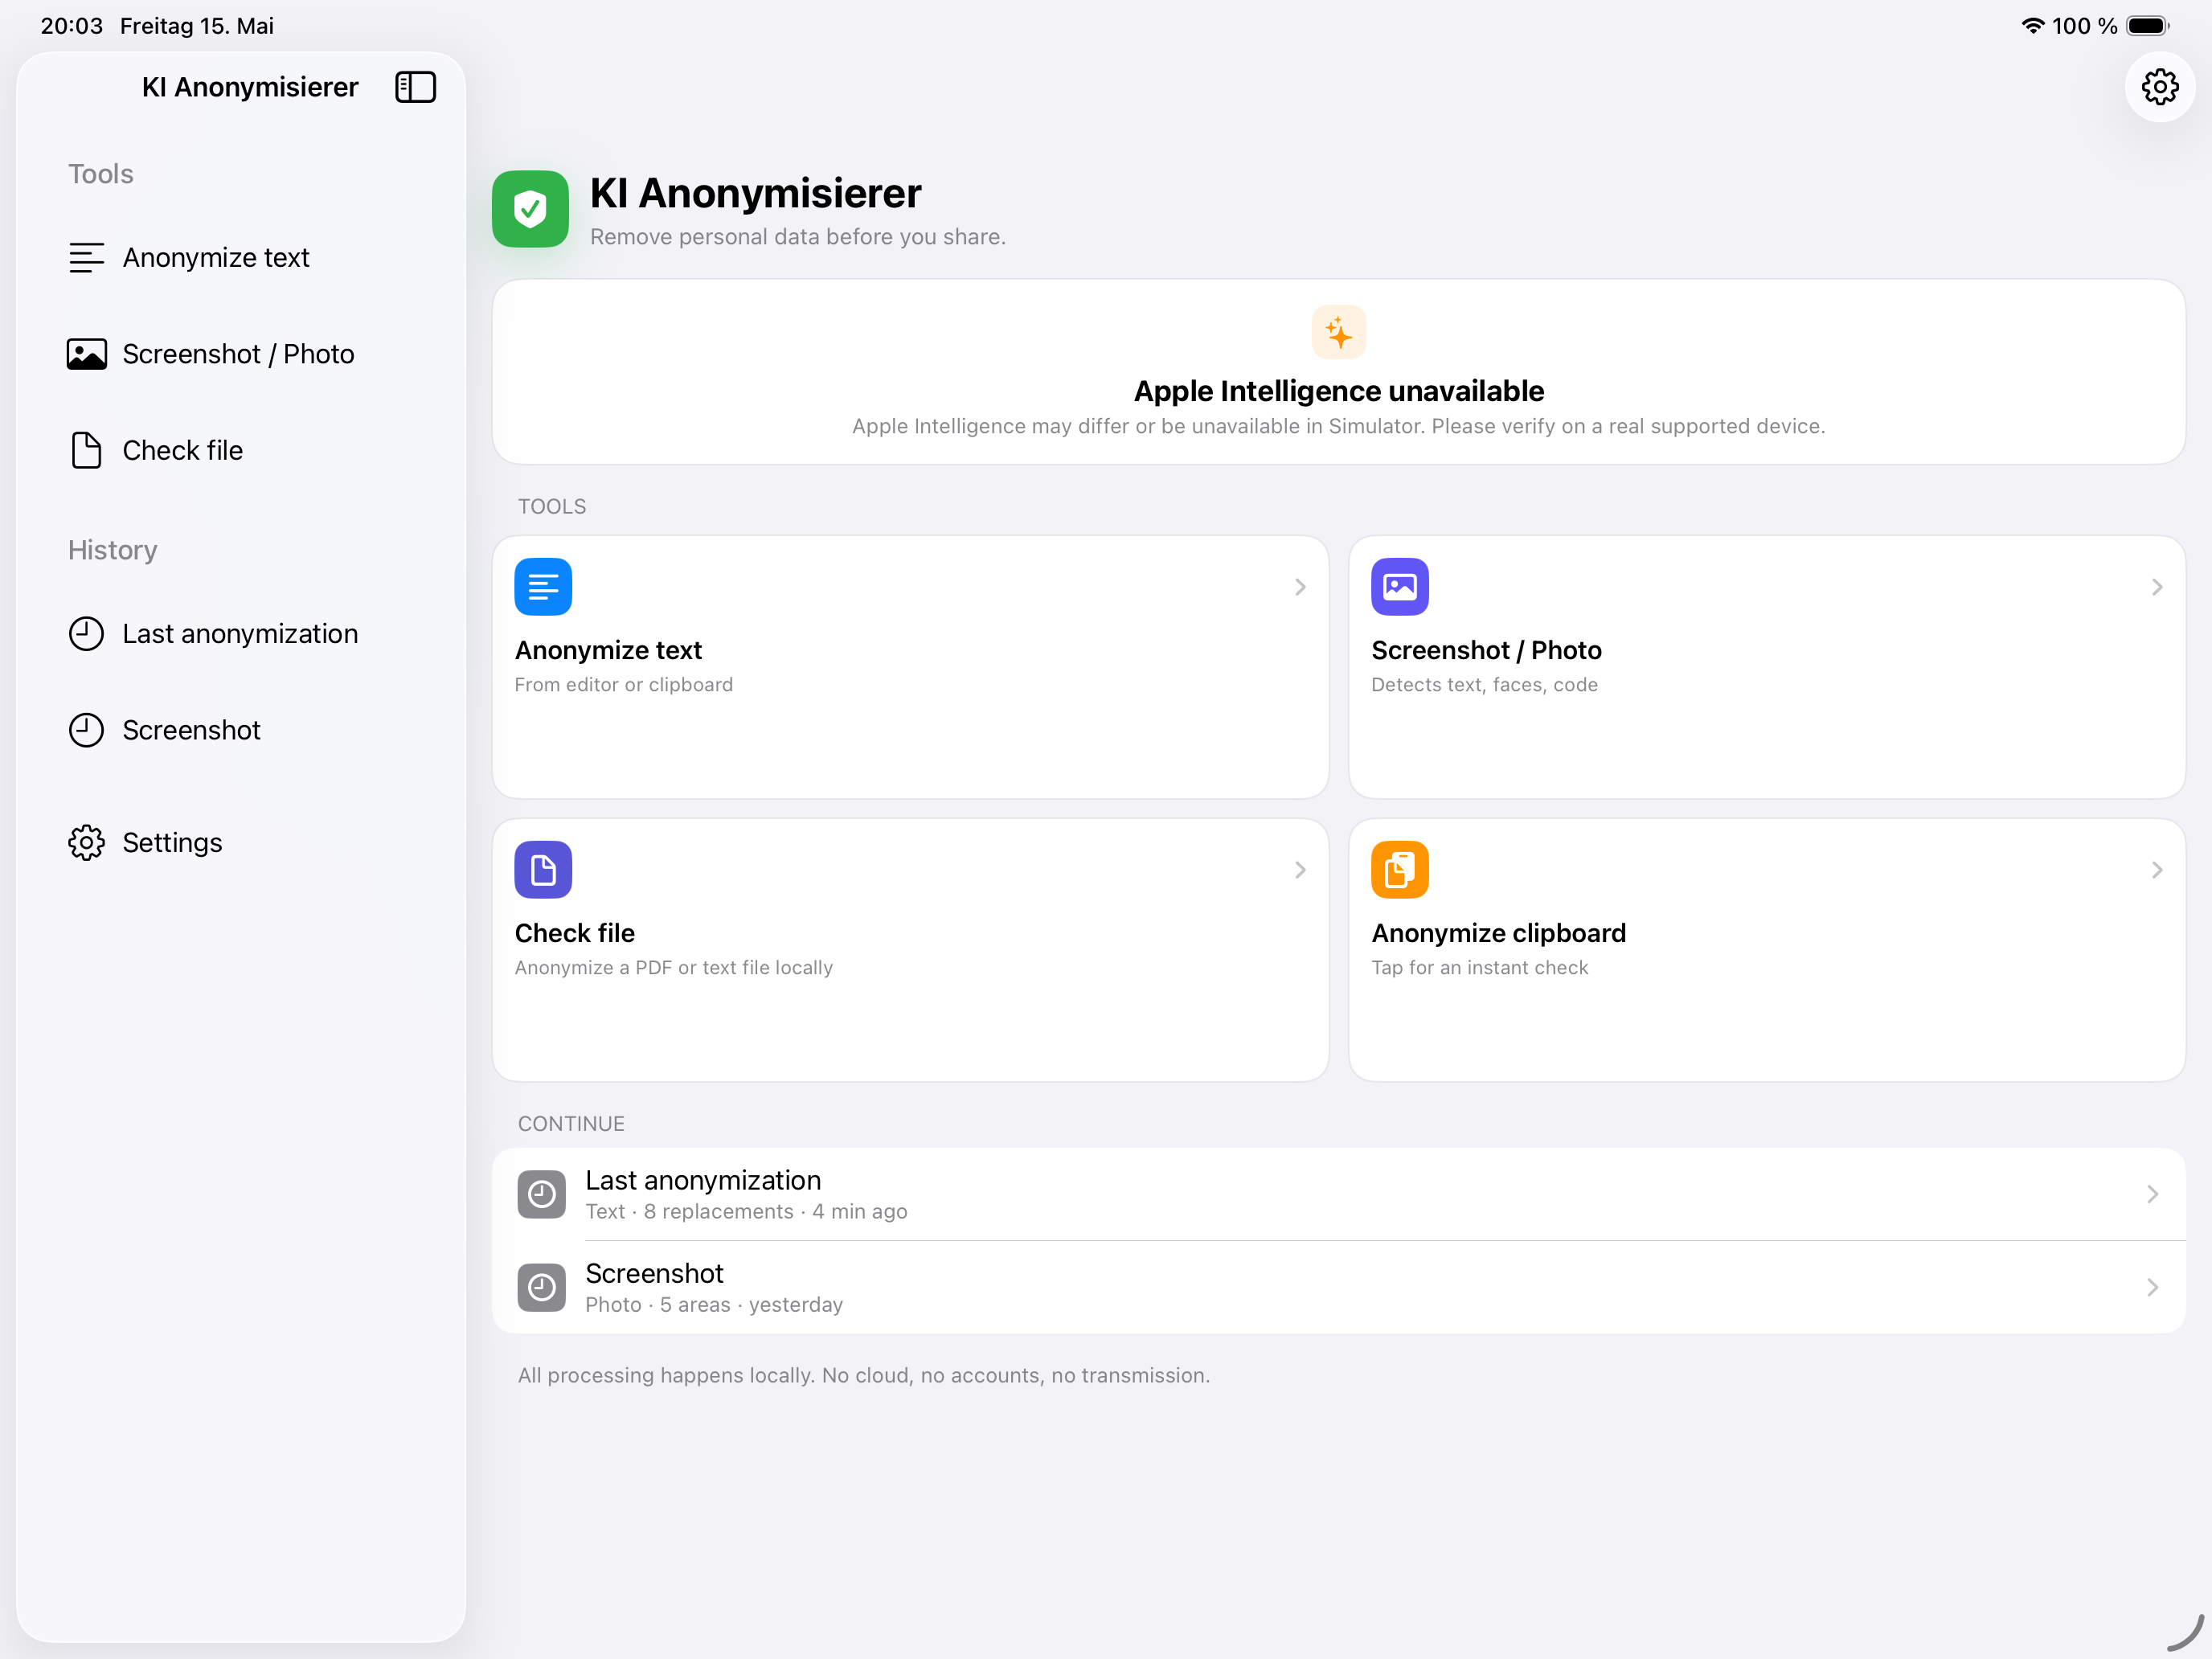Click the Anonymize text lines icon in sidebar
2212x1659 pixels.
coord(86,257)
